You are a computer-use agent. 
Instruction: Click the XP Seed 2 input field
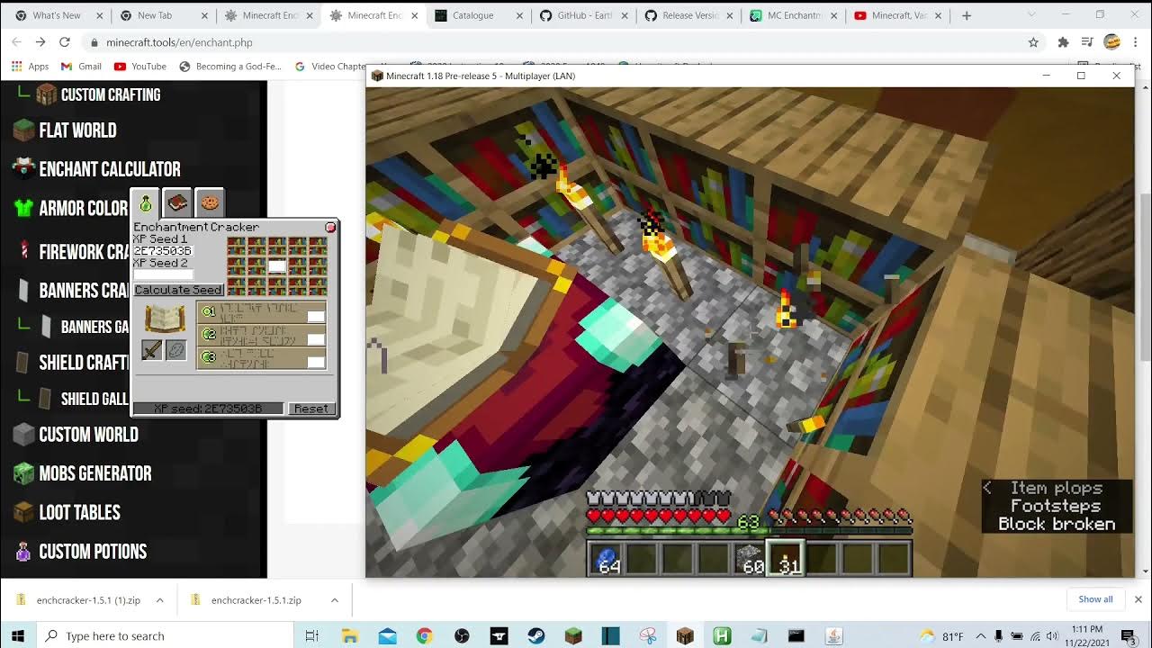pyautogui.click(x=163, y=274)
